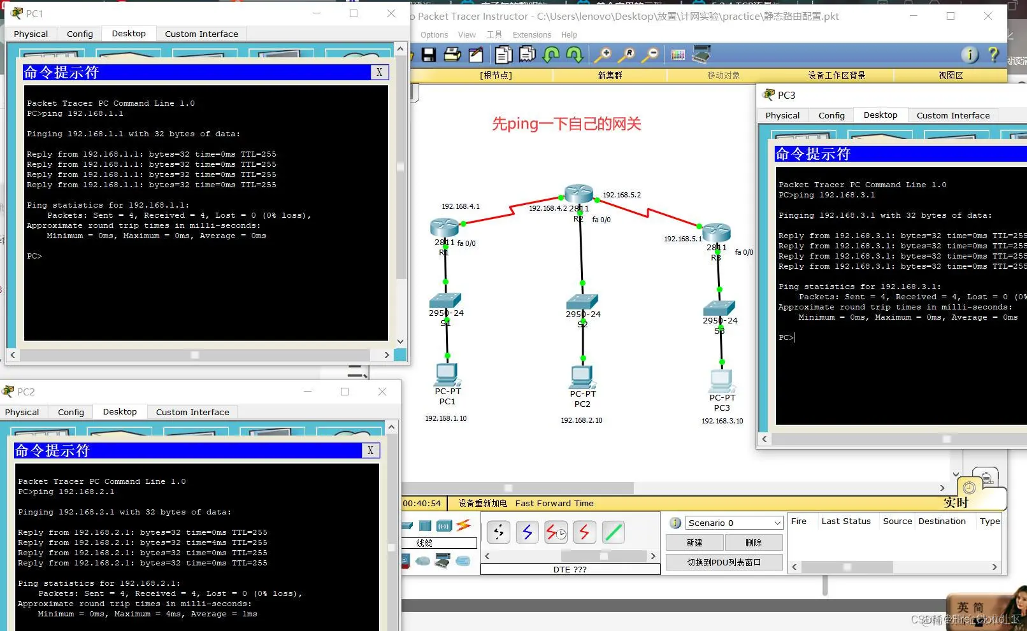Click the scenario info icon beside Scenario 0
The height and width of the screenshot is (631, 1027).
pyautogui.click(x=675, y=523)
